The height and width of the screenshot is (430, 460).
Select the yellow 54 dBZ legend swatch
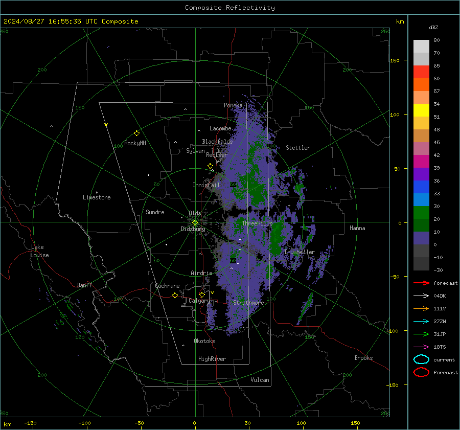421,110
